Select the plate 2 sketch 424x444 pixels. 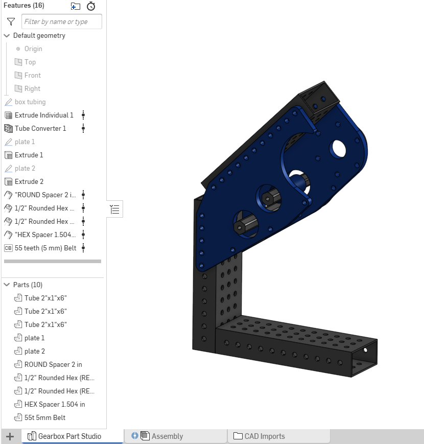(30, 168)
